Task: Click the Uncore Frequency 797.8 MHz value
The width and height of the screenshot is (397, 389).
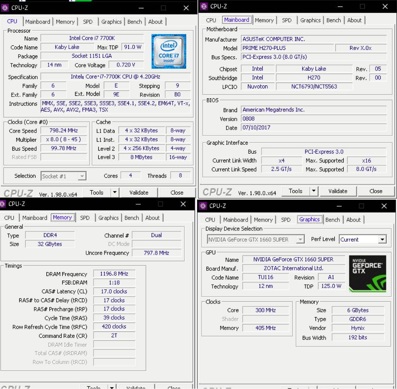Action: click(157, 253)
